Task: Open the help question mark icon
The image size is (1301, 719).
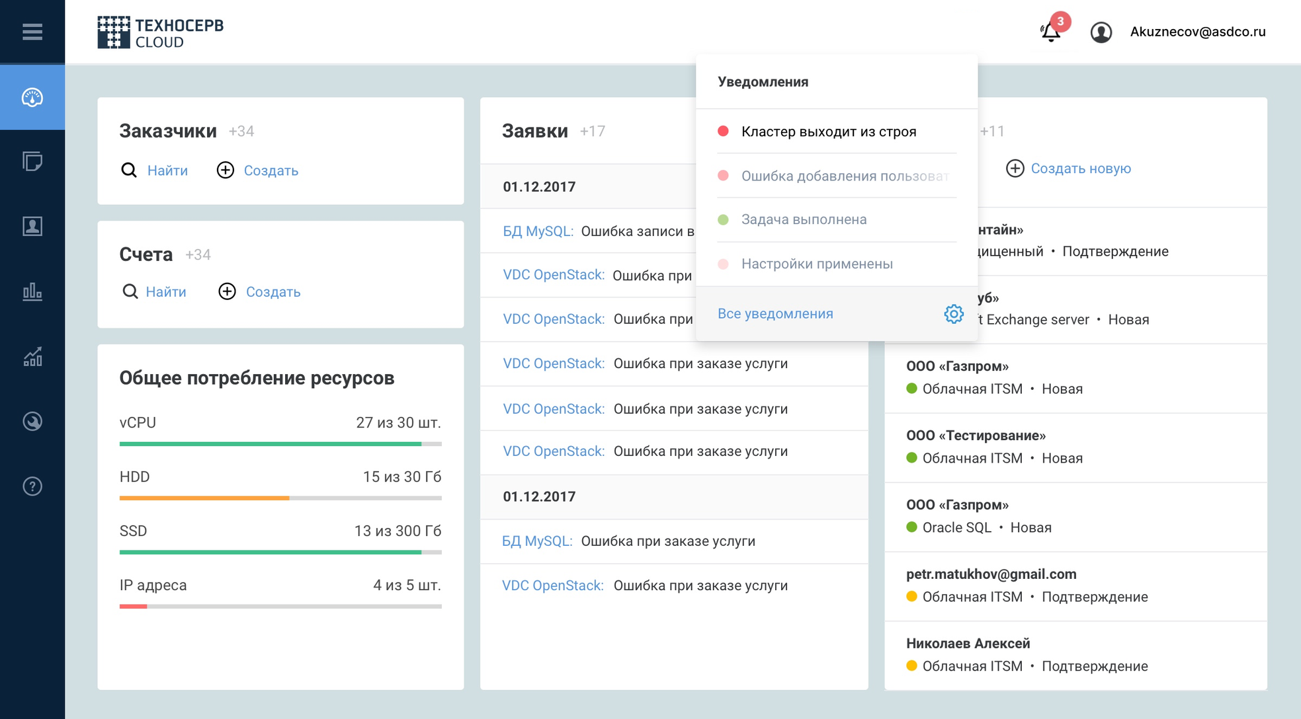Action: point(32,486)
